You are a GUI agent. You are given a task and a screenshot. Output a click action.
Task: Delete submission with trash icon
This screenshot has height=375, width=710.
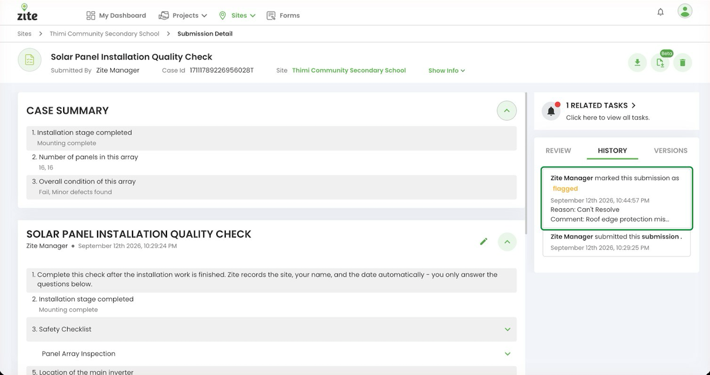(683, 63)
